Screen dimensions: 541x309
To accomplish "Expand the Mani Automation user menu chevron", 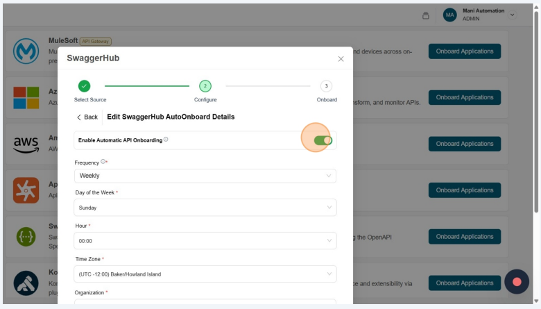I will click(513, 15).
